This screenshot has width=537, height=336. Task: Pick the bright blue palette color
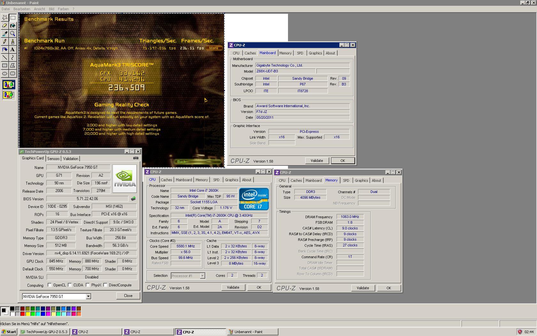click(x=43, y=314)
